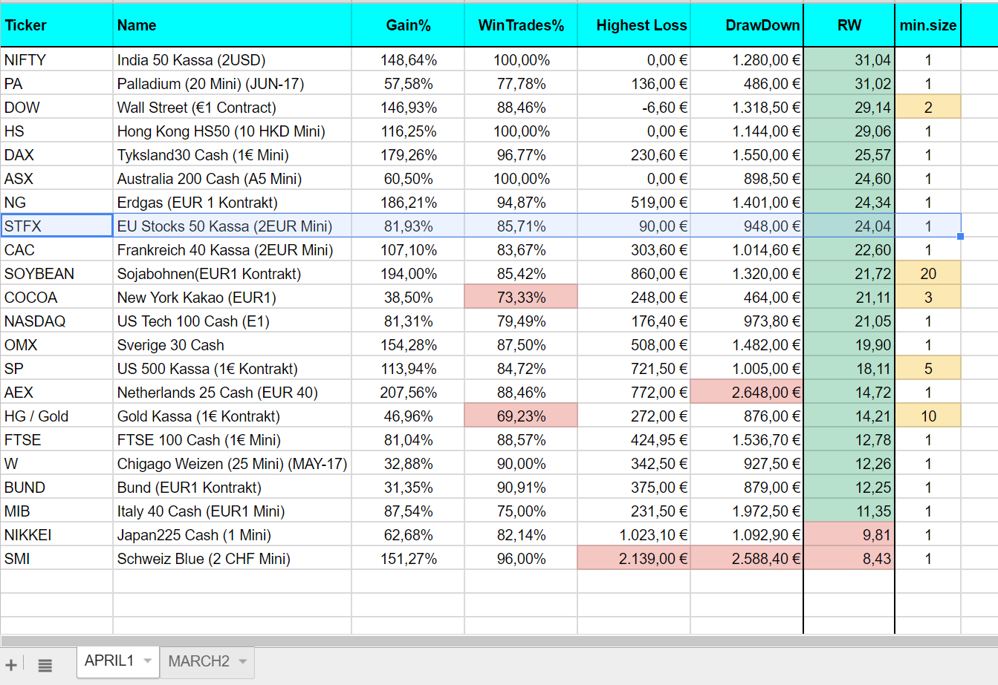The width and height of the screenshot is (998, 685).
Task: Select the min.size header cell
Action: (928, 25)
